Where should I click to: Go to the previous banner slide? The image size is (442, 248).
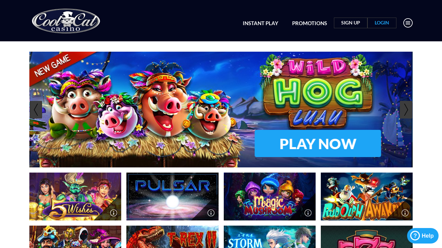click(36, 110)
